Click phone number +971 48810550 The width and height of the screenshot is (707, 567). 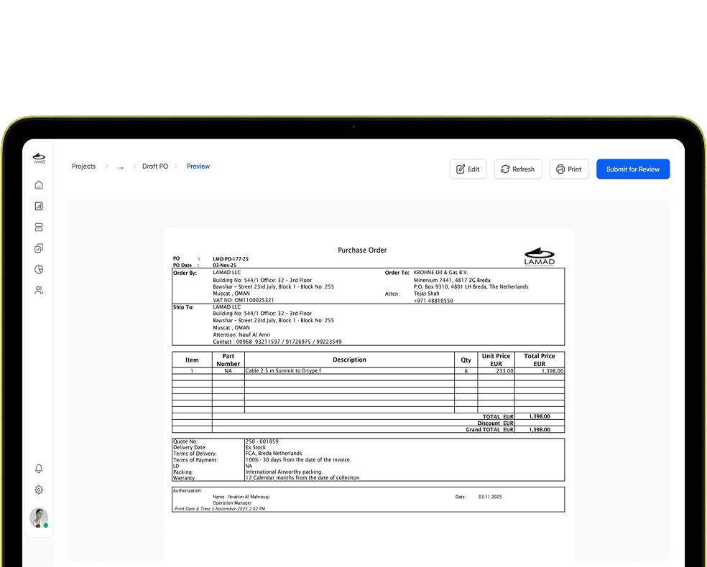point(433,301)
